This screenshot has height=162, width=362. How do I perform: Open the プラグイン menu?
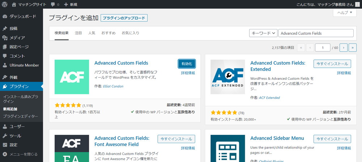(x=21, y=86)
